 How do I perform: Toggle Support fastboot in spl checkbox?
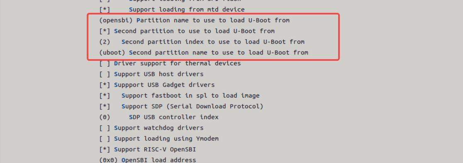tap(179, 96)
